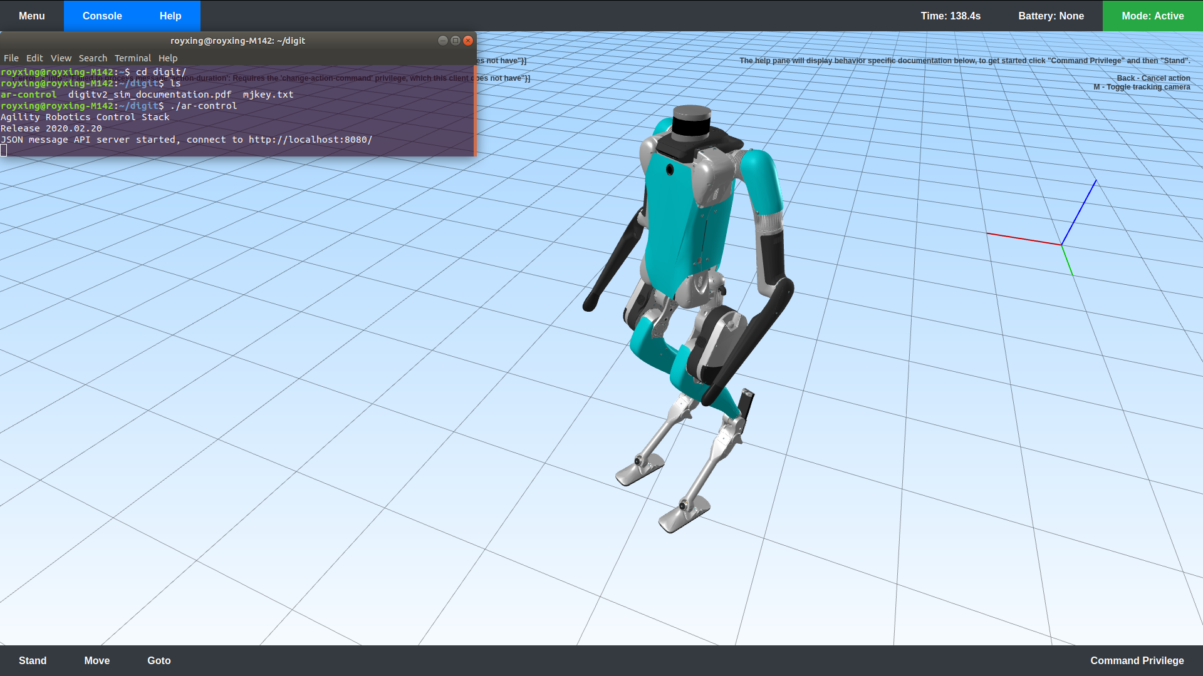1203x676 pixels.
Task: Open the terminal File menu
Action: [x=11, y=58]
